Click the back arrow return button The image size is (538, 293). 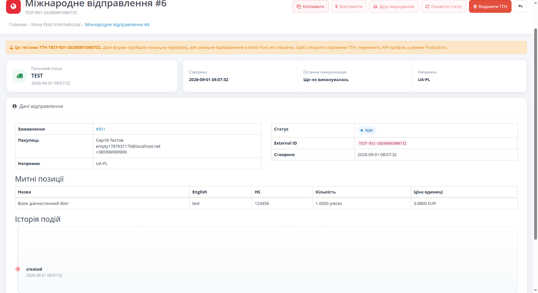(520, 6)
